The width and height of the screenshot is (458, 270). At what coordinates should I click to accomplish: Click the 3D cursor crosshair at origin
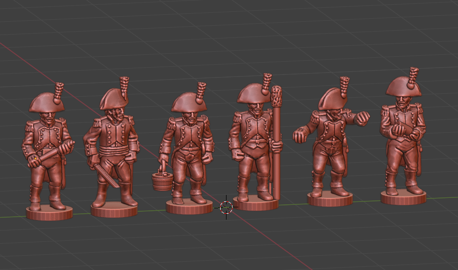[x=226, y=207]
